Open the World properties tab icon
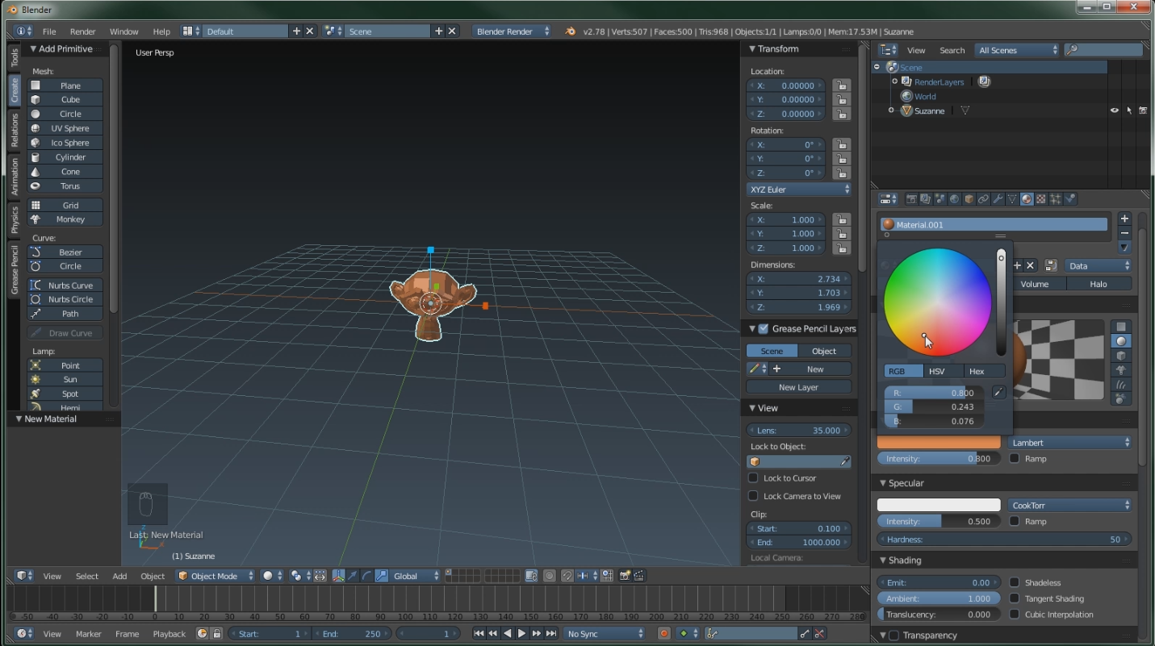This screenshot has height=646, width=1155. pos(955,199)
